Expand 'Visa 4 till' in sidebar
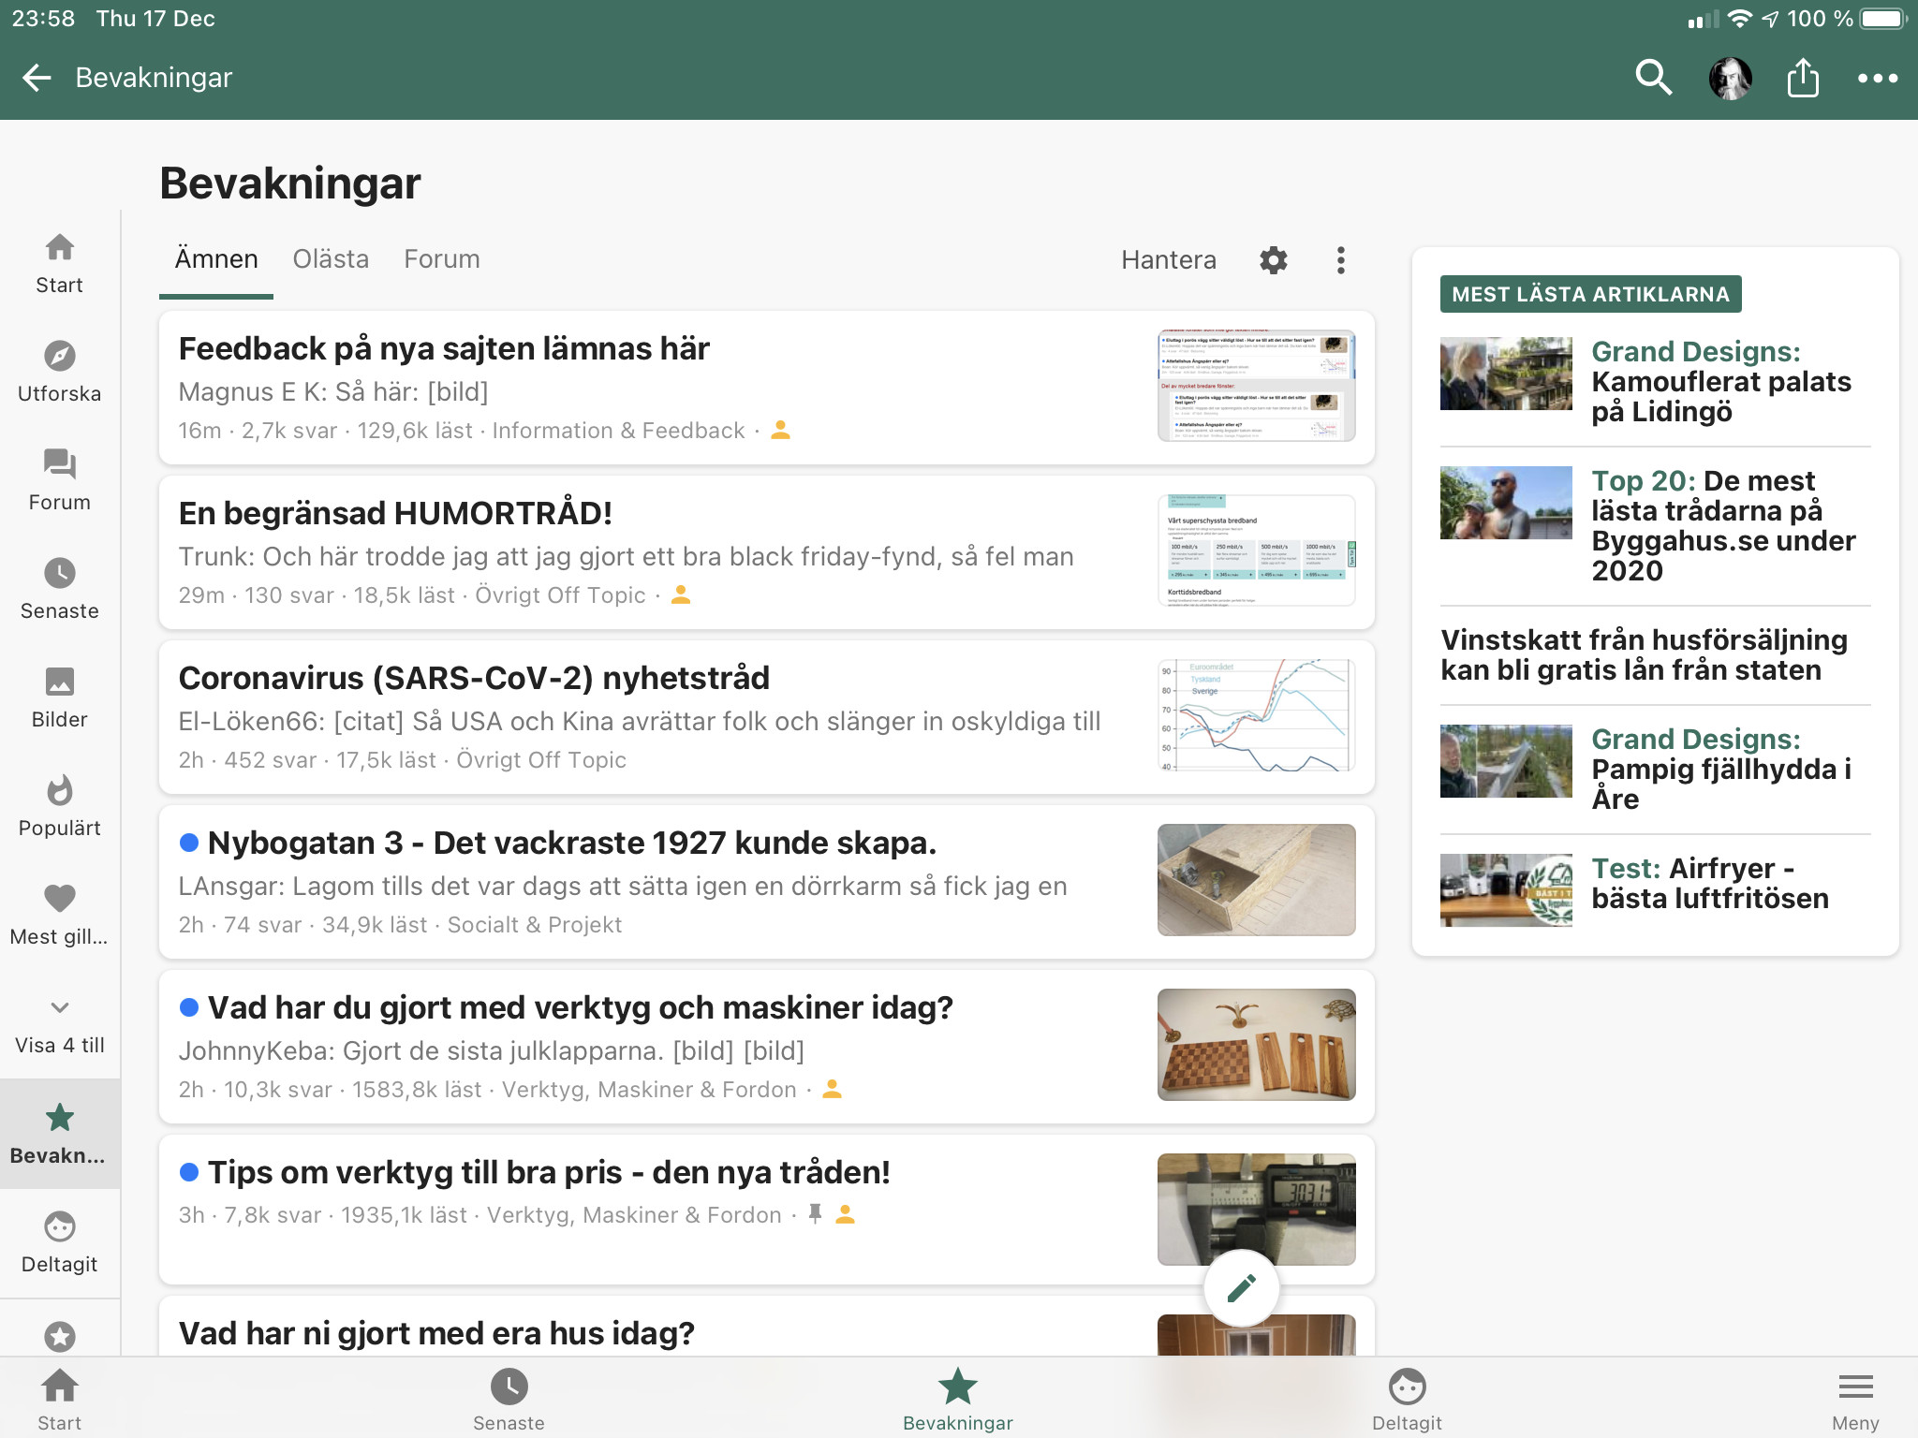Image resolution: width=1918 pixels, height=1438 pixels. click(x=59, y=1025)
